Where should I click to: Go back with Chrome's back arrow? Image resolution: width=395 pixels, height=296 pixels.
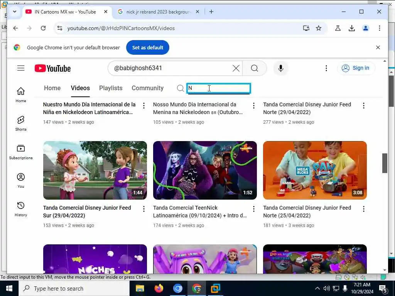pos(15,28)
